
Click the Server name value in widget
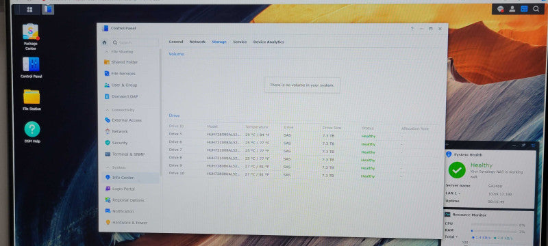point(495,186)
